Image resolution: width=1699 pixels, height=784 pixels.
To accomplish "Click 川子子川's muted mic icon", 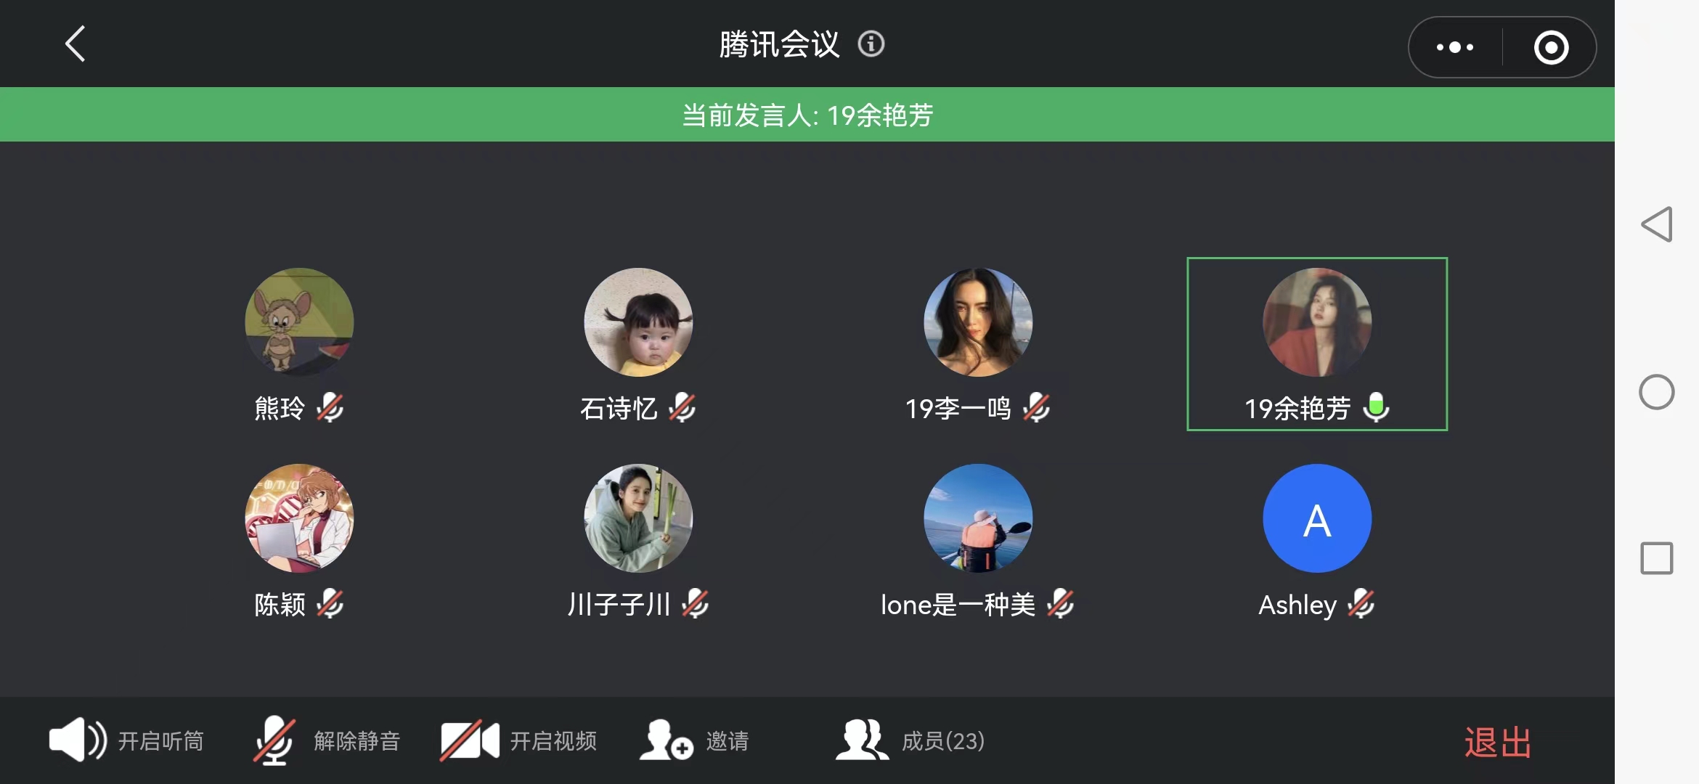I will 696,604.
